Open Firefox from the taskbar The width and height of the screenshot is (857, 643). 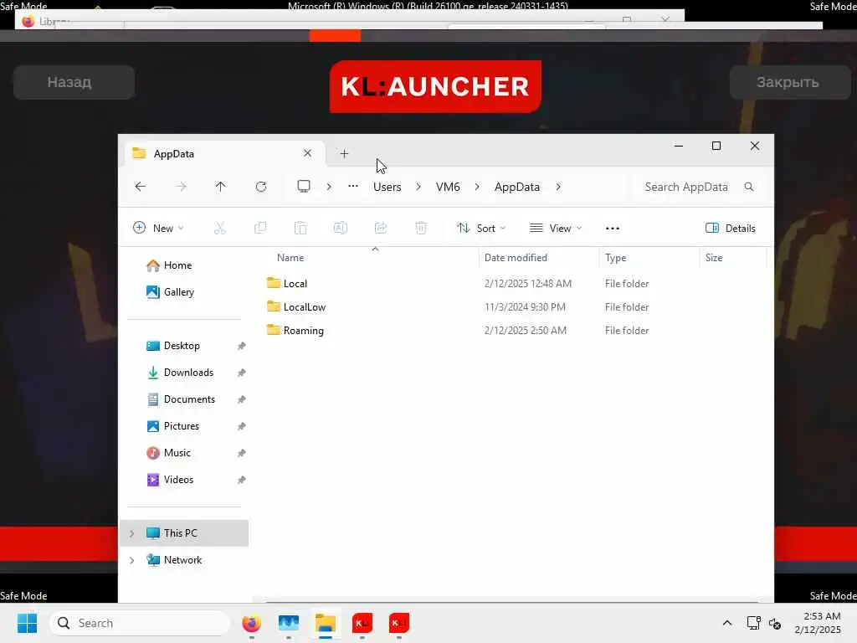point(251,623)
